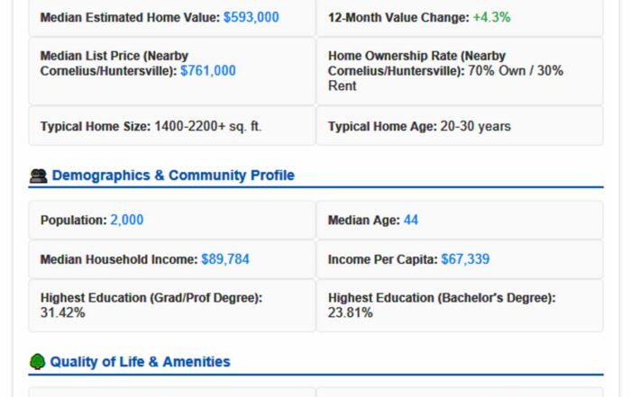Click the 23.81% bachelor's degree figure
Image resolution: width=631 pixels, height=397 pixels.
click(x=351, y=312)
